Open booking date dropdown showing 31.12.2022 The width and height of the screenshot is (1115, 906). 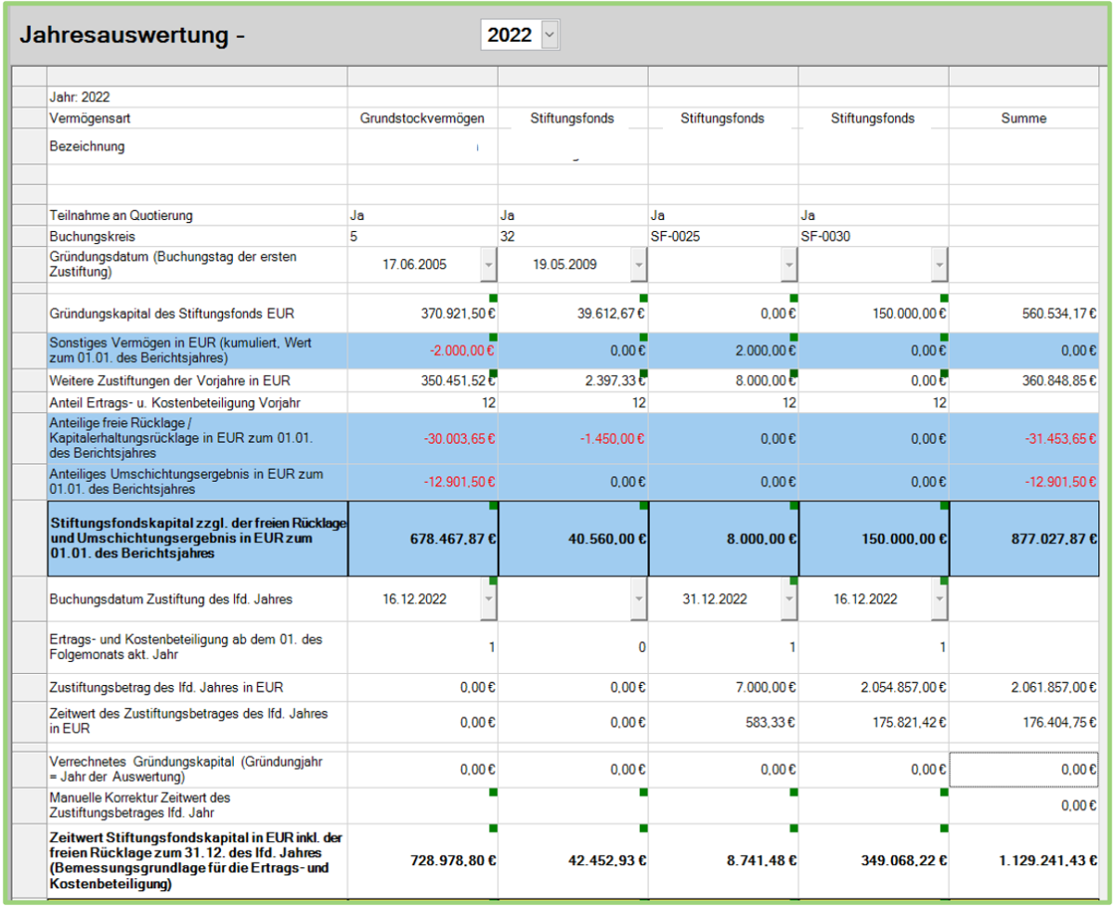click(789, 600)
